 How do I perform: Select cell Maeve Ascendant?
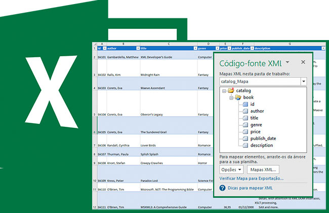(169, 84)
